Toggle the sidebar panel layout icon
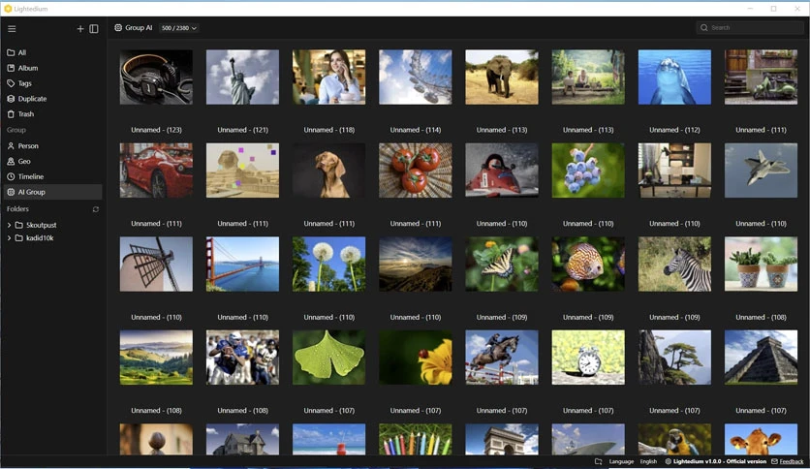 coord(94,29)
